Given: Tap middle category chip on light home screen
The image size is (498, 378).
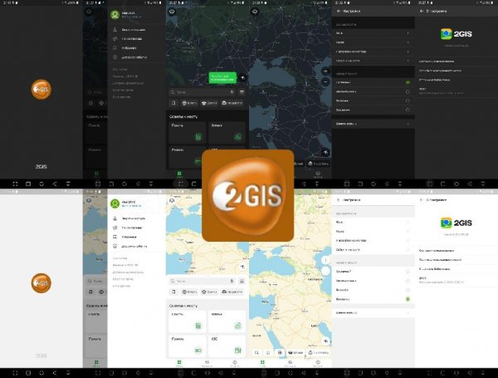Looking at the screenshot, I should 209,292.
